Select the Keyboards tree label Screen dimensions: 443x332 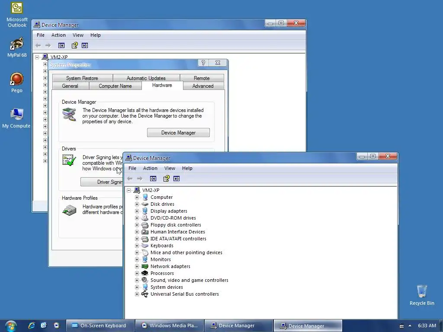162,246
